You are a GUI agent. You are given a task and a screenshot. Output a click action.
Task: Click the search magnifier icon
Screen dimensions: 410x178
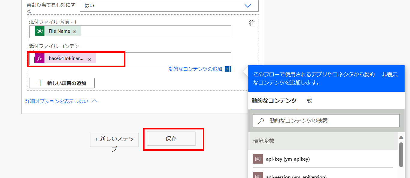(x=261, y=121)
